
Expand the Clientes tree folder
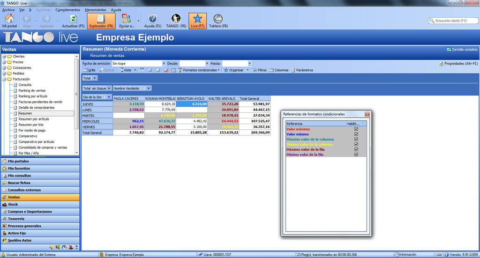[x=4, y=56]
